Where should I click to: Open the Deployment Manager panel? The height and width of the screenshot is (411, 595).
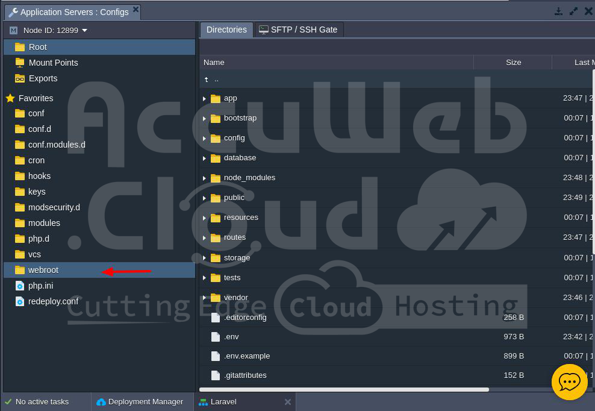140,402
